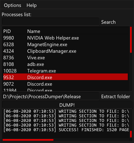Click the log horizontal scrollbar
The image size is (134, 143).
28,140
